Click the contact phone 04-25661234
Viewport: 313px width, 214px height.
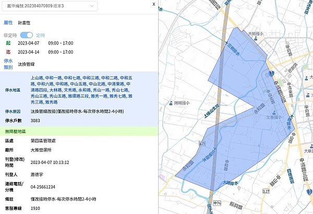click(x=43, y=187)
